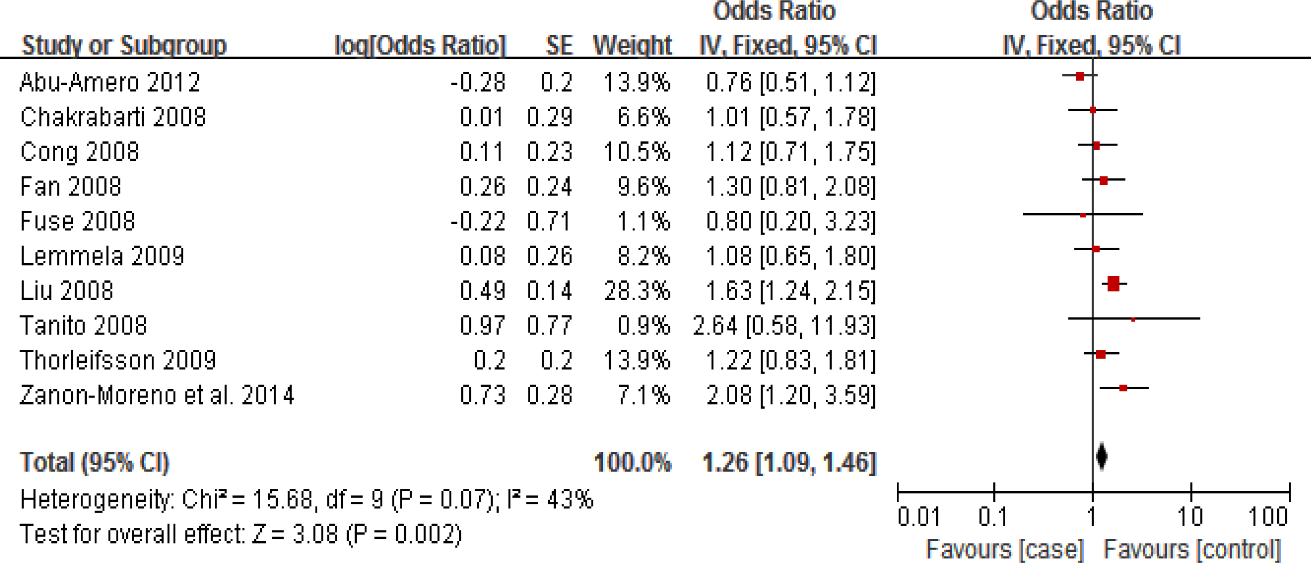
Task: Click the red marker for Fuse 2008
Action: point(1083,215)
